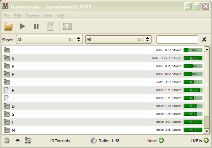Click folder icon of torrent F
This screenshot has width=212, height=148.
6,122
